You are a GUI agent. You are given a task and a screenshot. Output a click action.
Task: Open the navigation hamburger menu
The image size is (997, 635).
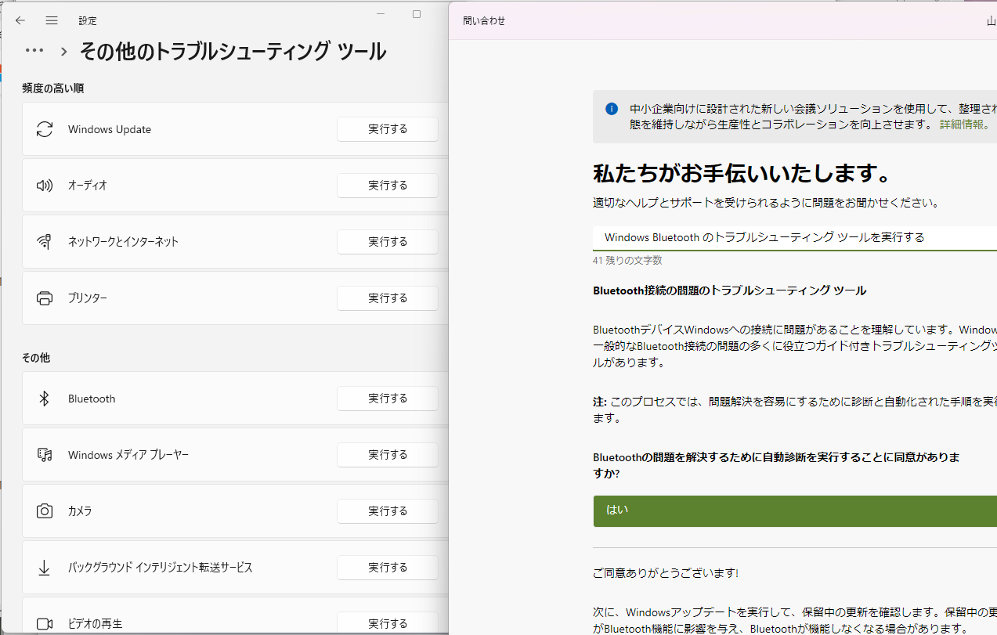51,20
